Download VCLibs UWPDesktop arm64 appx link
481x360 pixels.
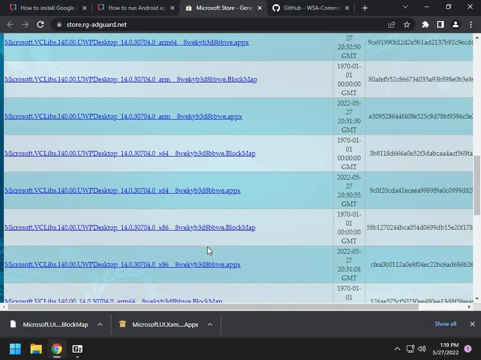coord(126,42)
